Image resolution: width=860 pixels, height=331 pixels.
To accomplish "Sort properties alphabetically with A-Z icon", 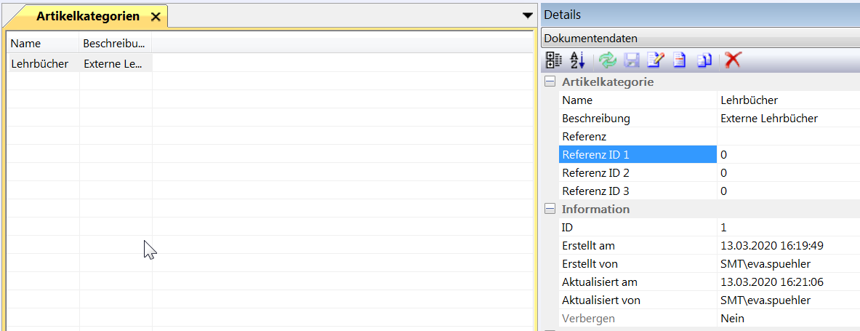I will [577, 60].
